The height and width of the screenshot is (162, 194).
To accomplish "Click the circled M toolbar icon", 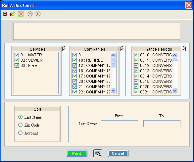I will click(30, 14).
